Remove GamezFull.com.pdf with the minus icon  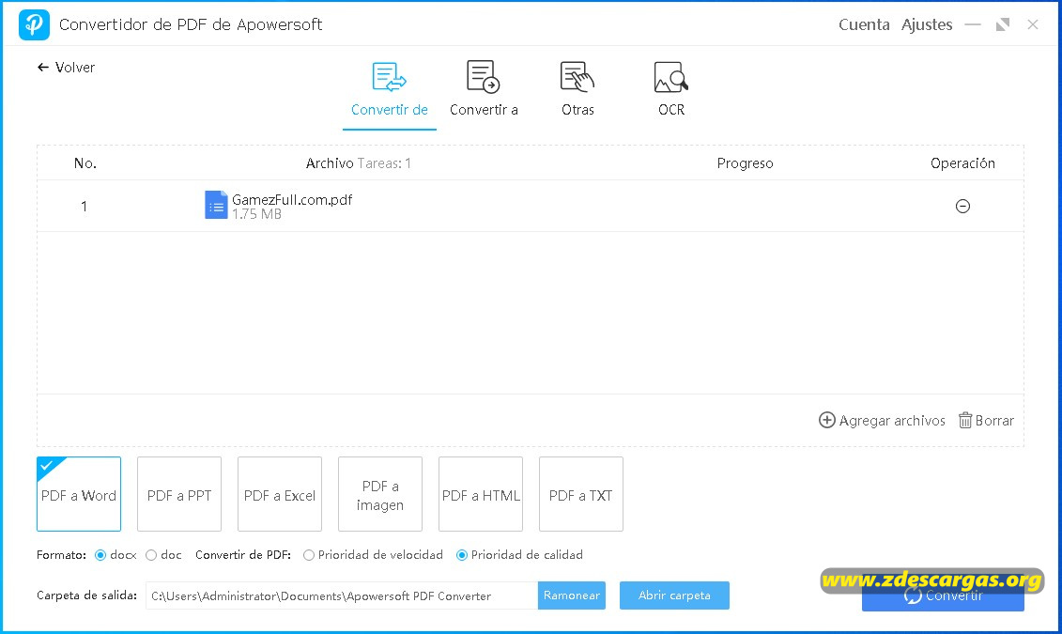click(x=962, y=206)
